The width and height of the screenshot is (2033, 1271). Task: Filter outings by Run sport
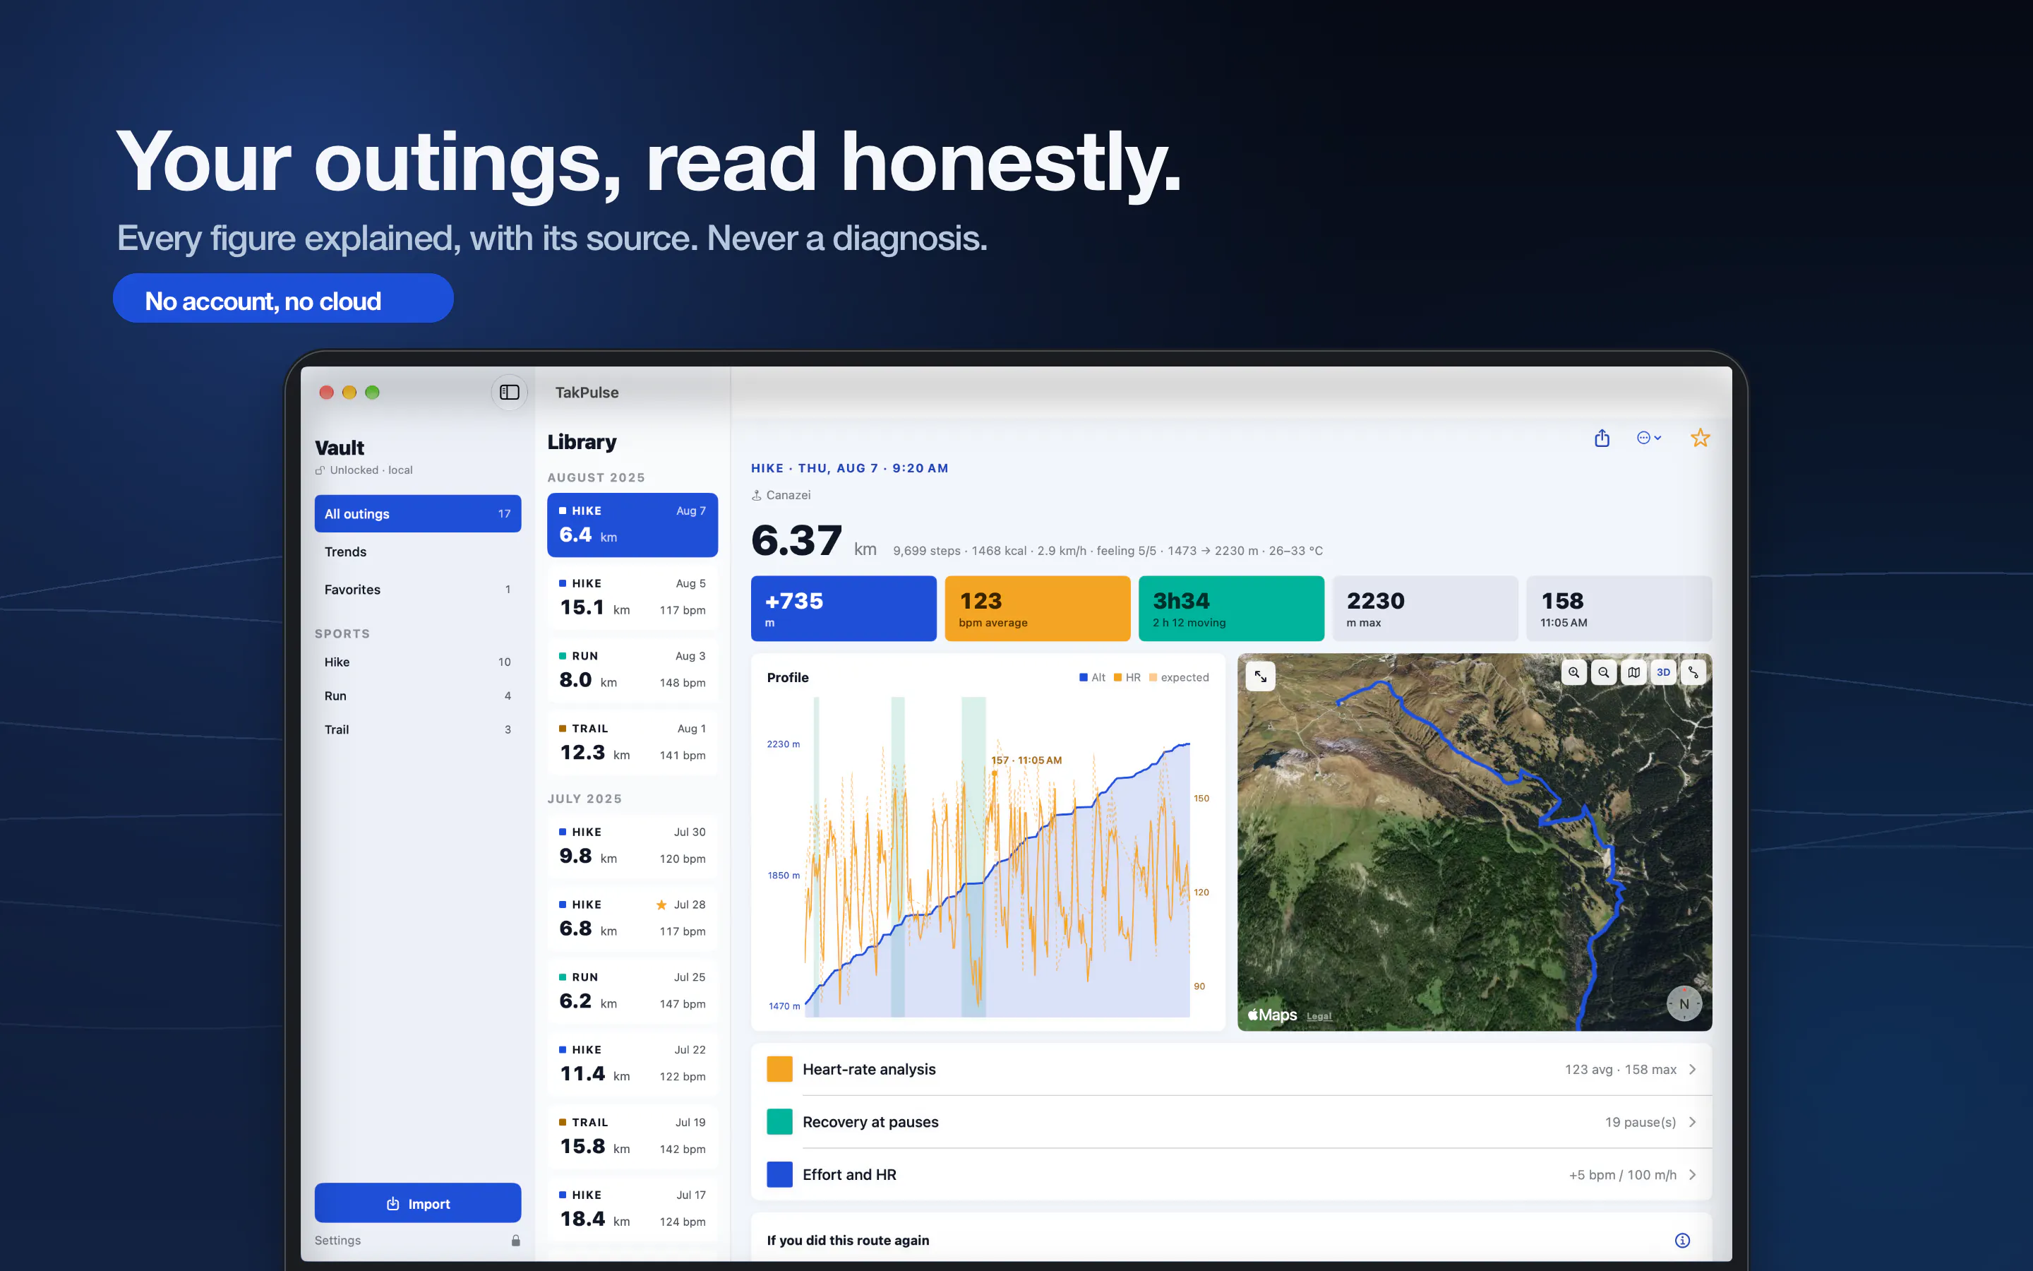coord(417,696)
